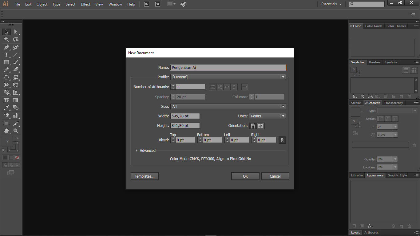Switch Swatches panel to thumbnail view
The height and width of the screenshot is (236, 420).
click(414, 70)
